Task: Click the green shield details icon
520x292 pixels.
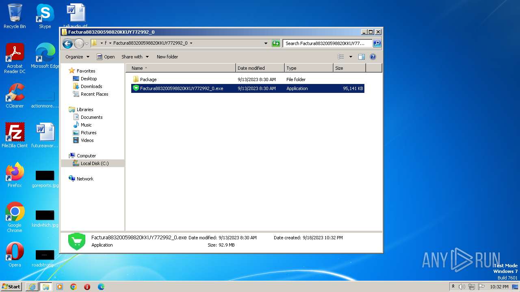Action: click(77, 241)
